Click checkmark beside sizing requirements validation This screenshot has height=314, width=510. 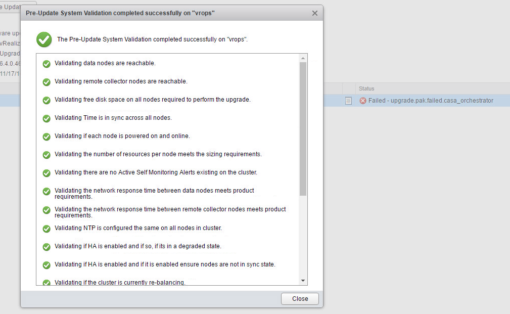tap(47, 155)
